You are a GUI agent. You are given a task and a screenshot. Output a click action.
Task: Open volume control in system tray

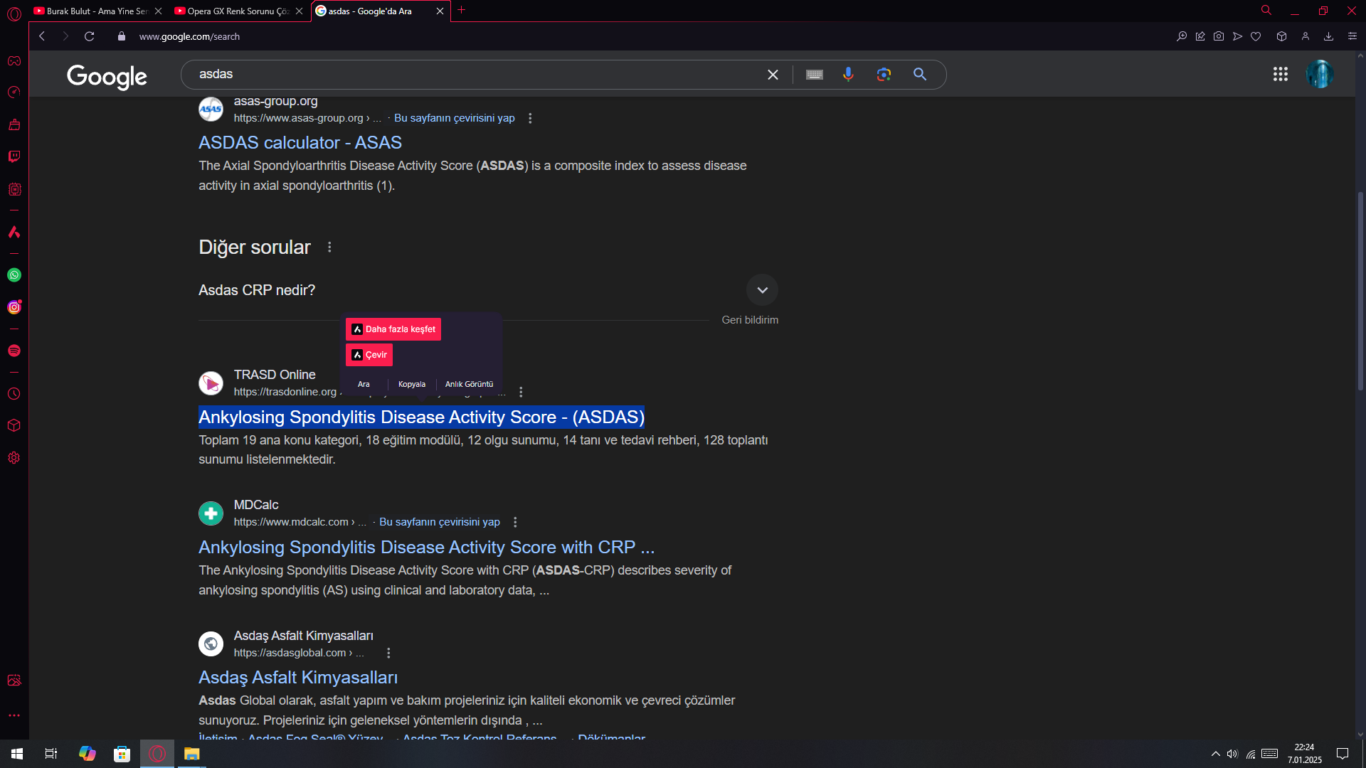point(1232,754)
